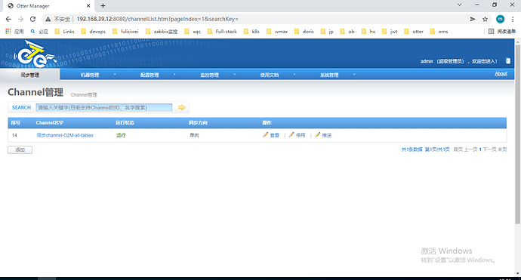
Task: Click the About link
Action: 501,74
